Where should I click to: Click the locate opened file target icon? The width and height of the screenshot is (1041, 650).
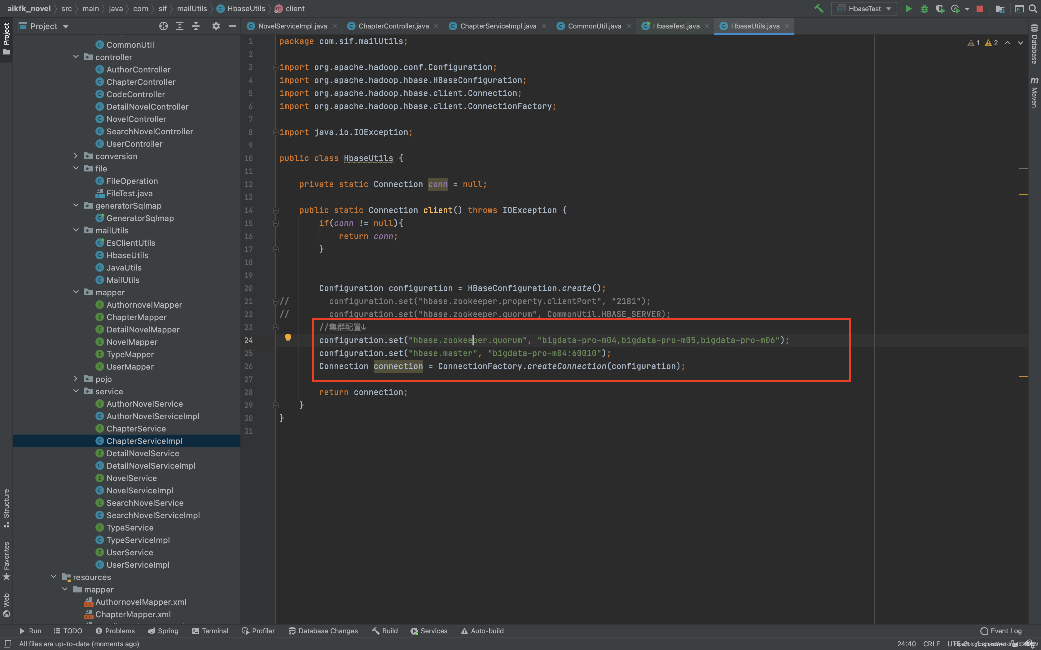(163, 26)
